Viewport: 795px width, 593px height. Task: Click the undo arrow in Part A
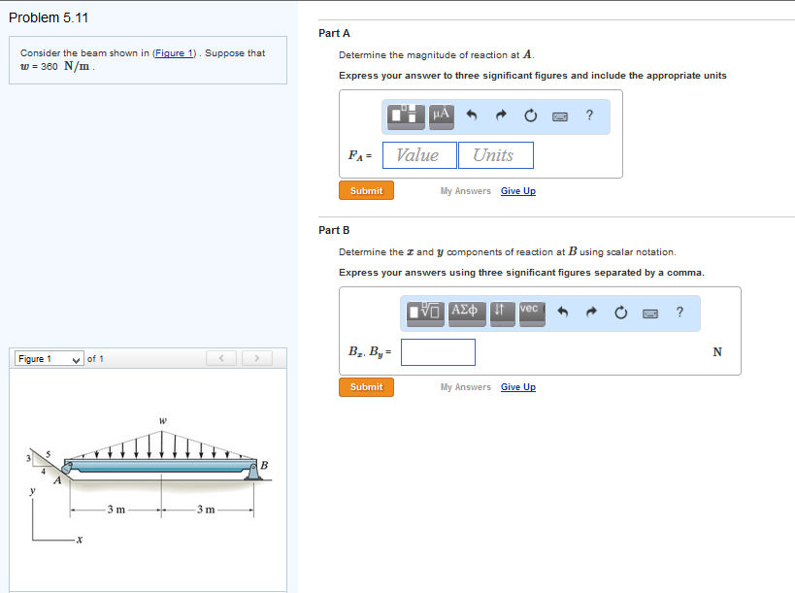coord(473,116)
